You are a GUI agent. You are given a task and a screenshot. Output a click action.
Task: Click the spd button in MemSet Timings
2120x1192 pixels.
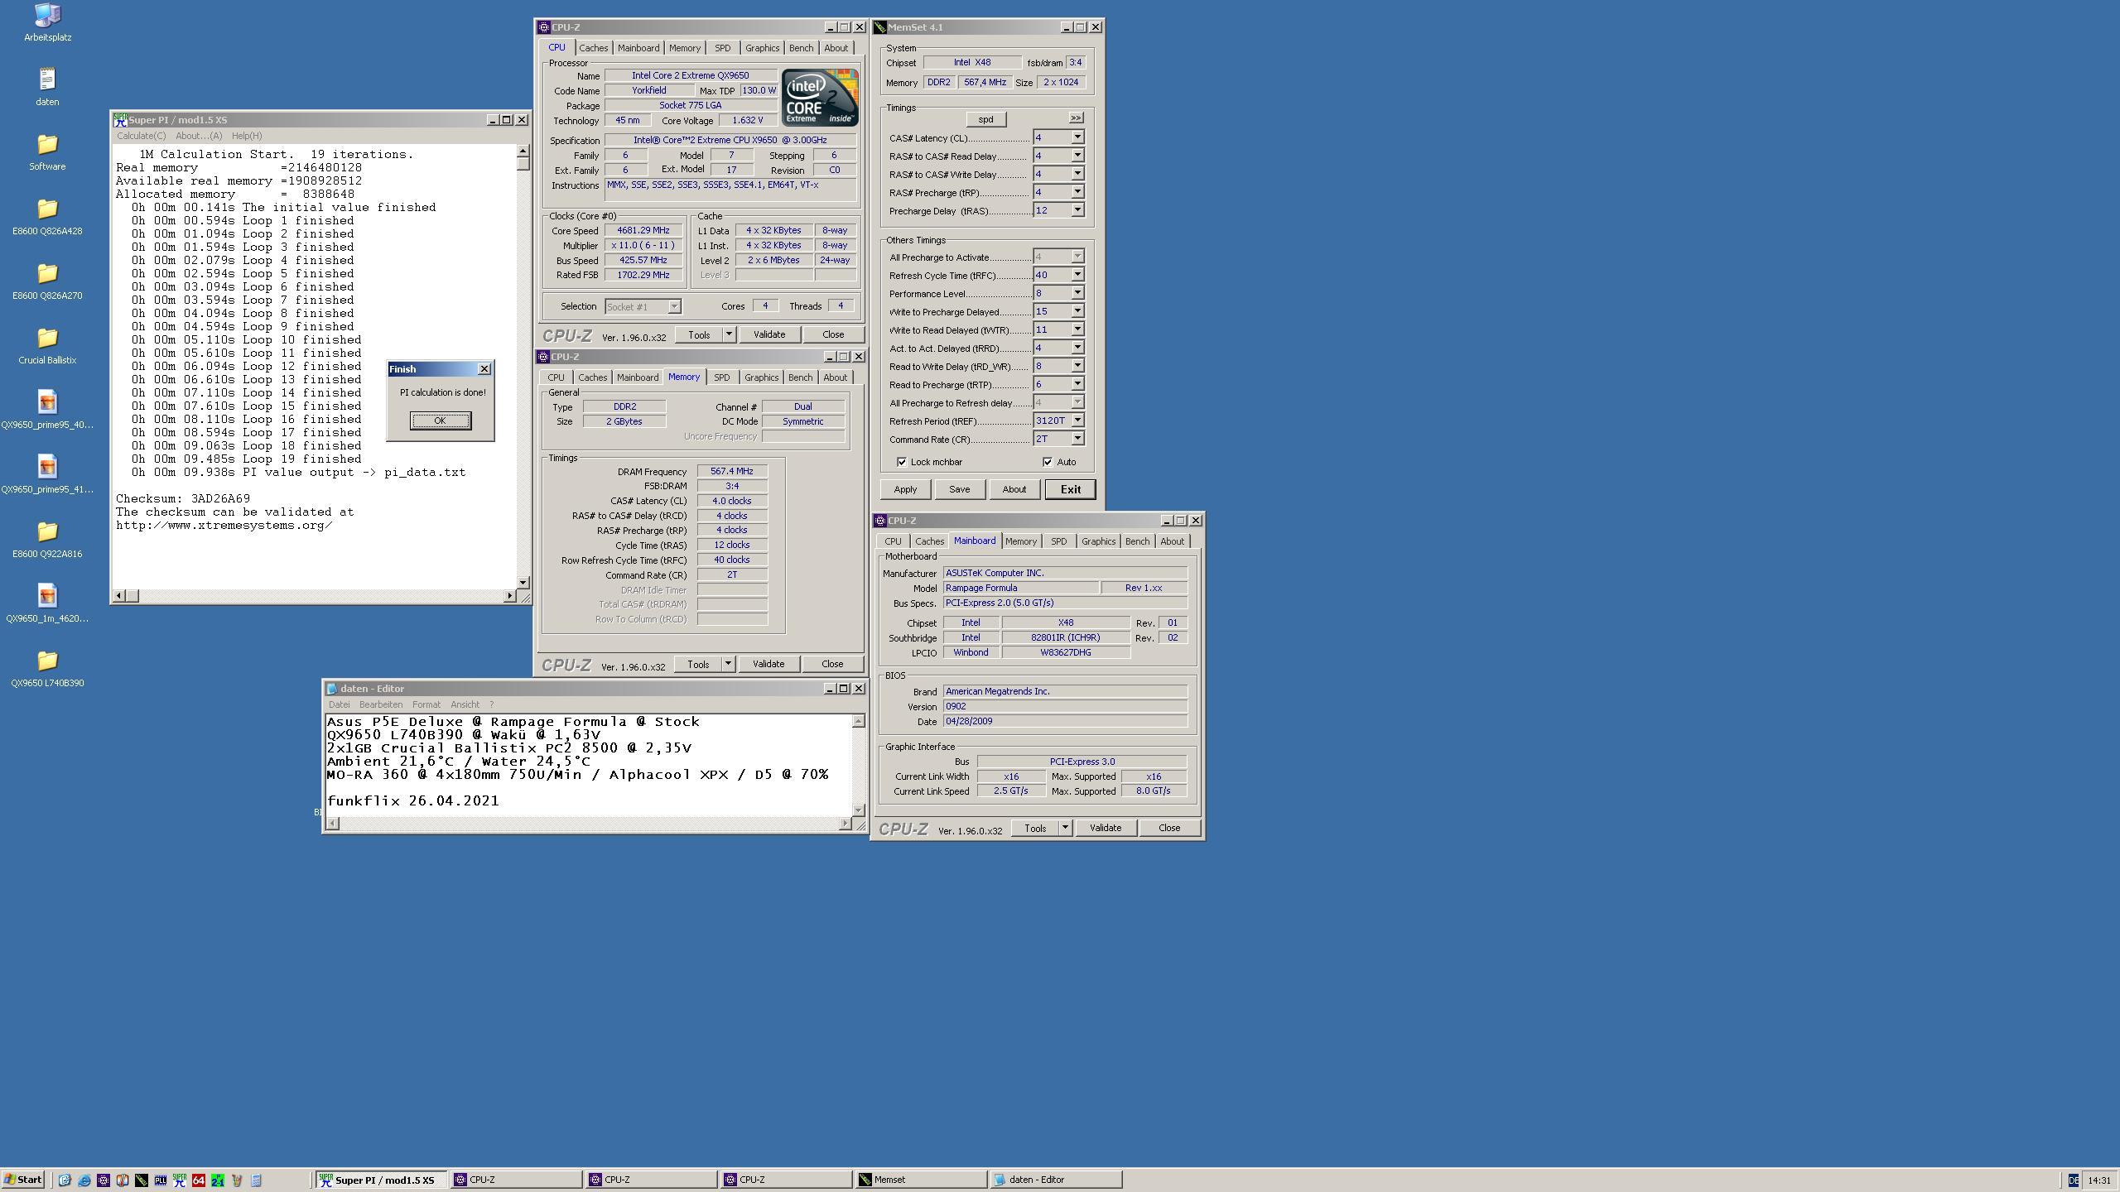[985, 119]
